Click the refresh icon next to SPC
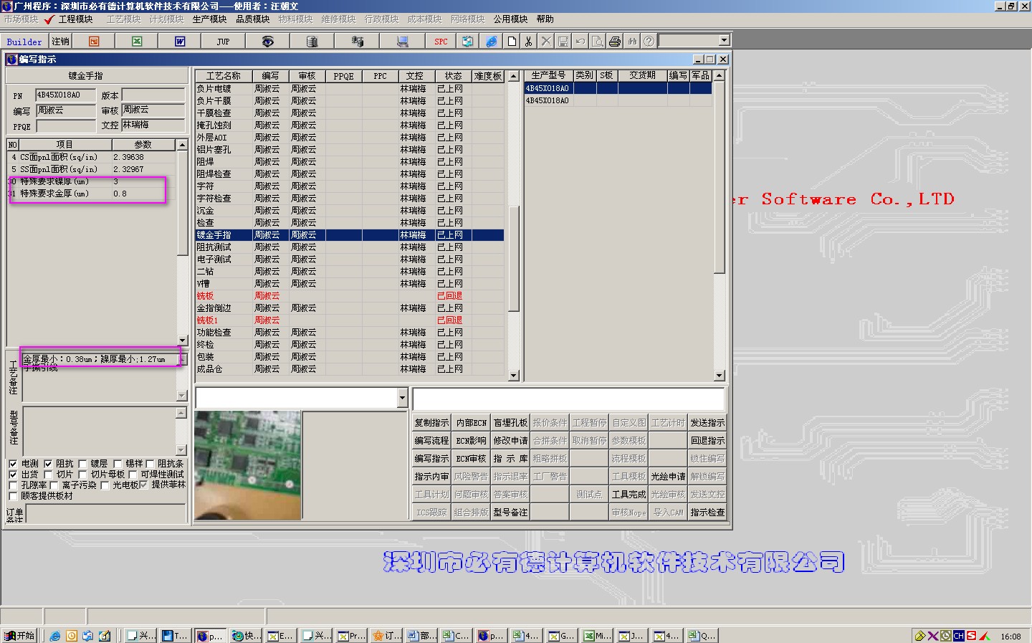Screen dimensions: 1032x643 [x=467, y=42]
